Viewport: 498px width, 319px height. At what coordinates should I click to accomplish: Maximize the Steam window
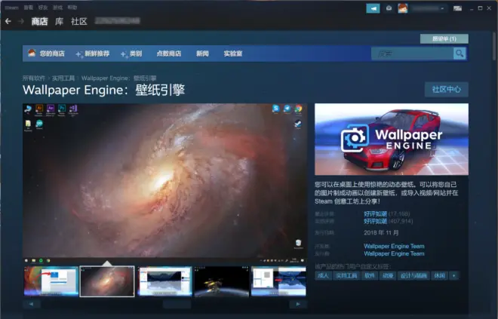coord(480,8)
